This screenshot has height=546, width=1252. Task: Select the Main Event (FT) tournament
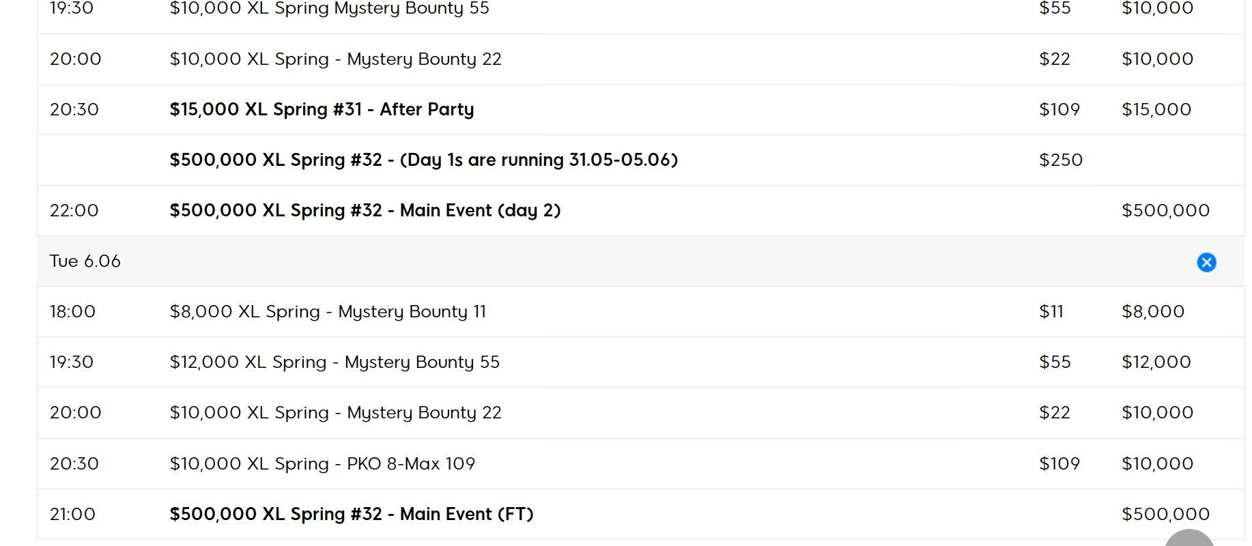coord(352,514)
